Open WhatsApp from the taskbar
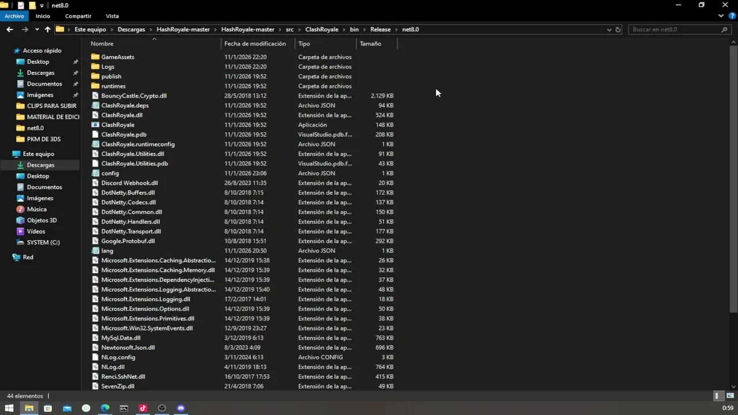738x415 pixels. pyautogui.click(x=86, y=408)
